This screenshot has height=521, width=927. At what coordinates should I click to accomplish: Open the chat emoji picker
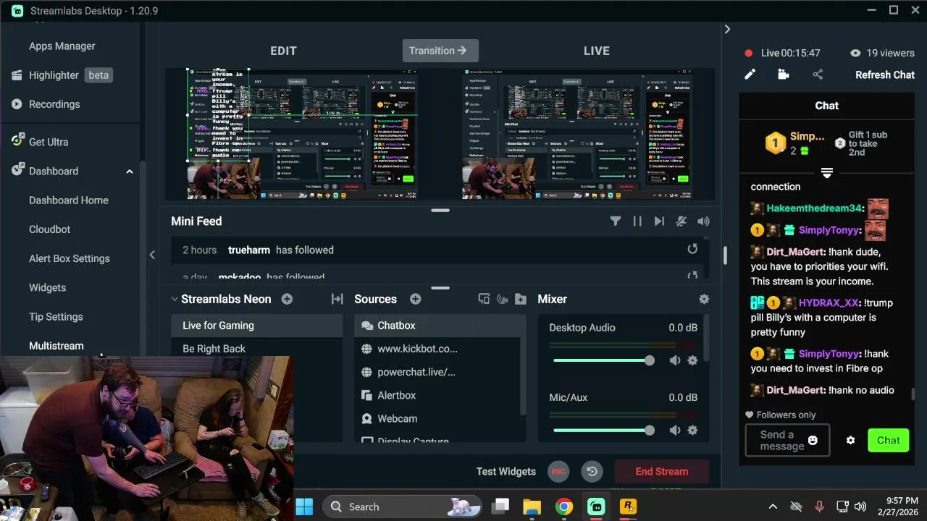(x=813, y=440)
